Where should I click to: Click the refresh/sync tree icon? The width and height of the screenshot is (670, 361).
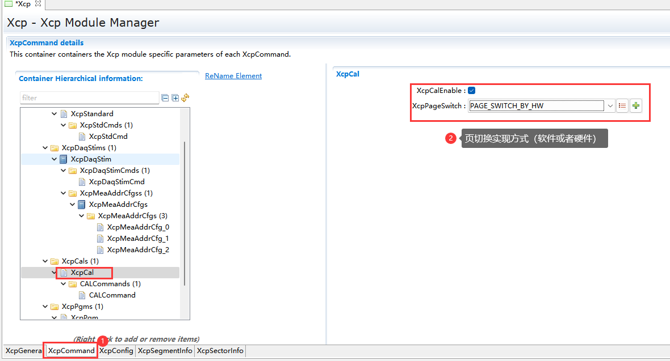pyautogui.click(x=185, y=97)
